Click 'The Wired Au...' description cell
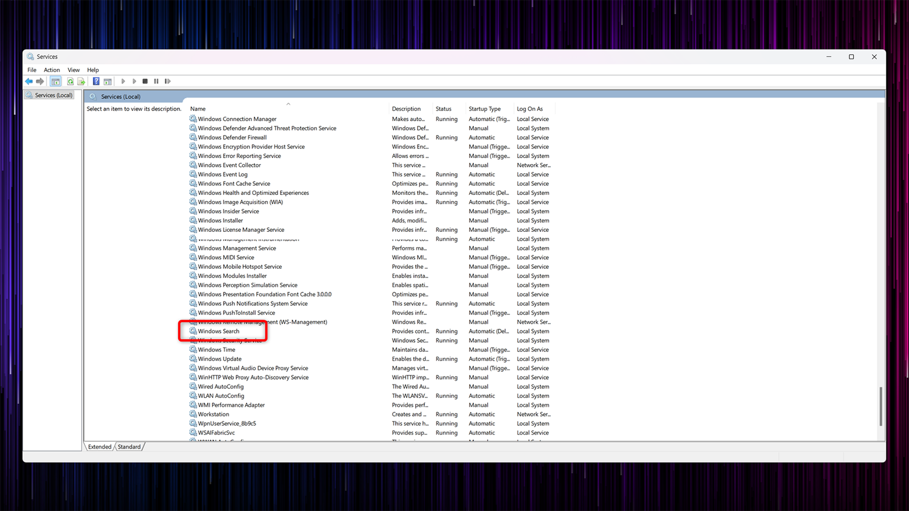Viewport: 909px width, 511px height. [x=410, y=386]
